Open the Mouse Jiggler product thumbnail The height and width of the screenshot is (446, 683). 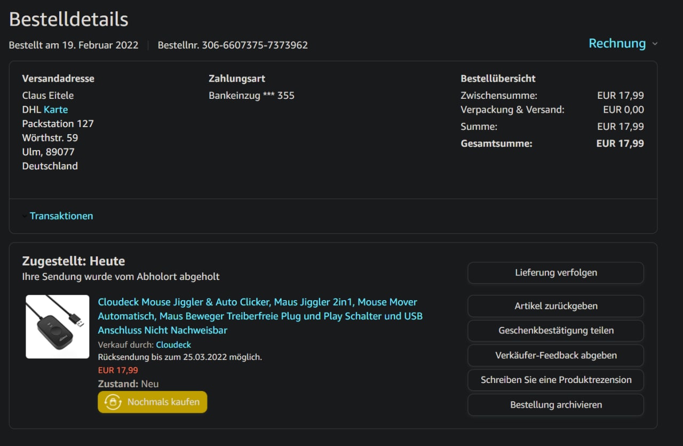point(58,326)
